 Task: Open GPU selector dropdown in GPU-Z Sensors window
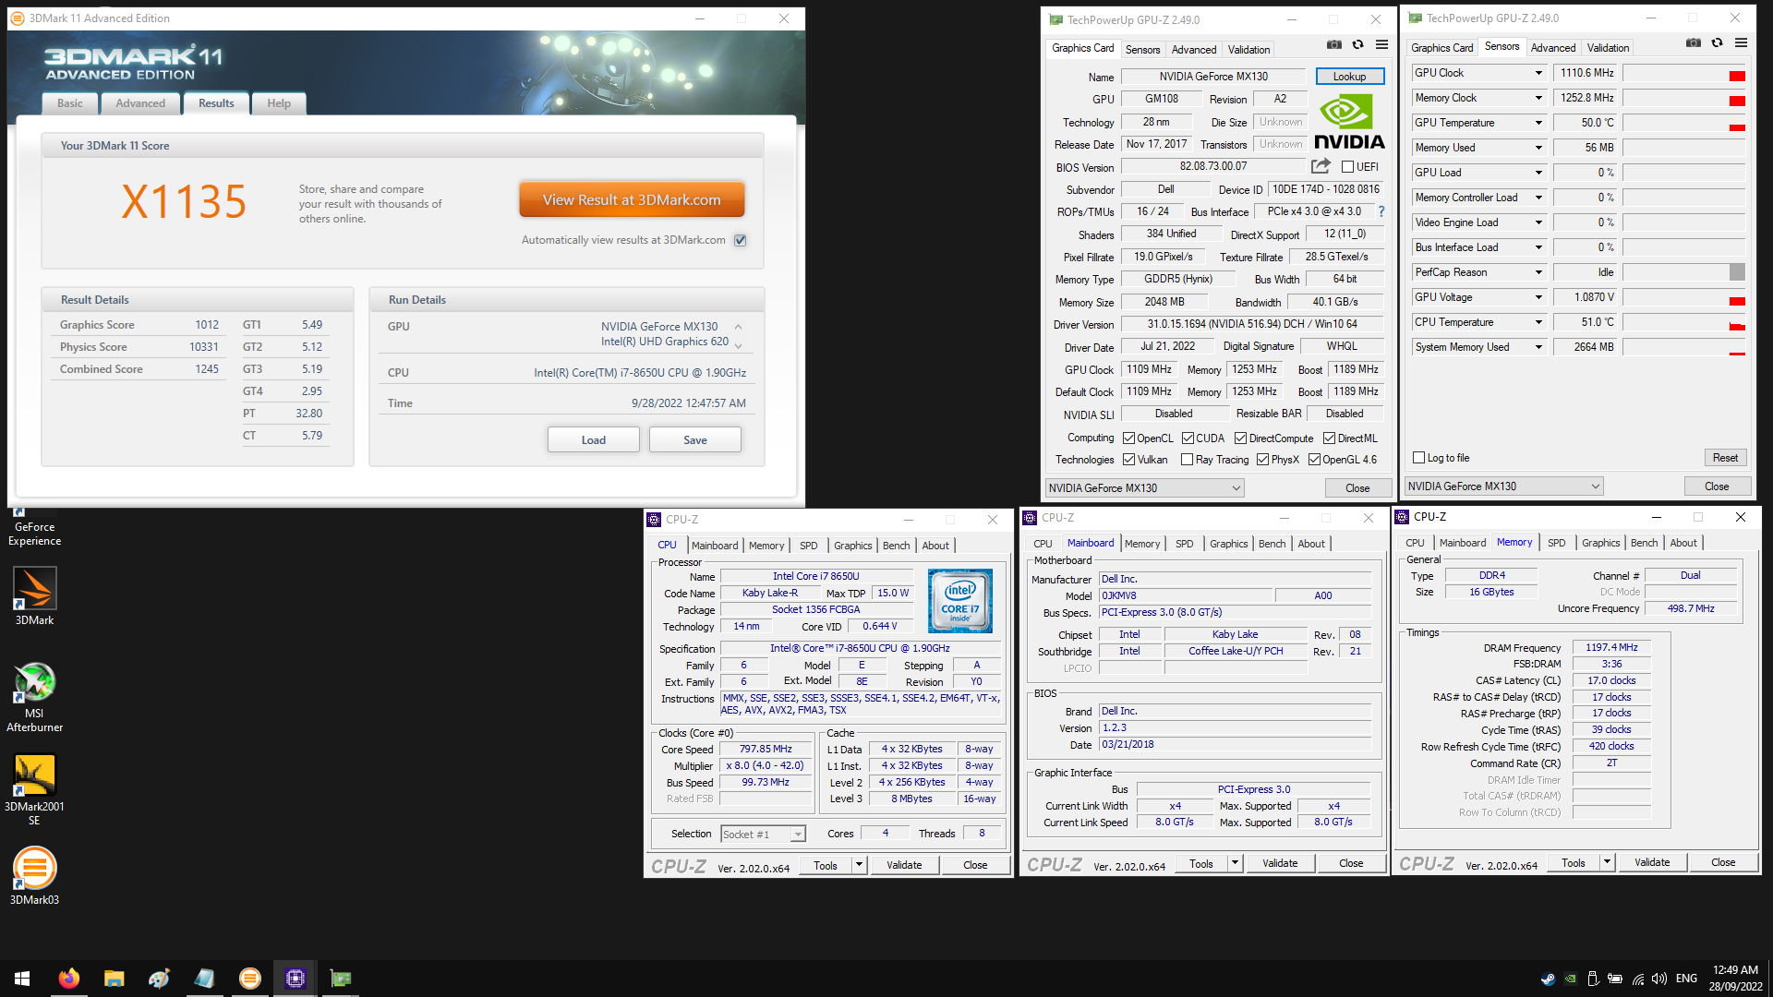tap(1503, 486)
